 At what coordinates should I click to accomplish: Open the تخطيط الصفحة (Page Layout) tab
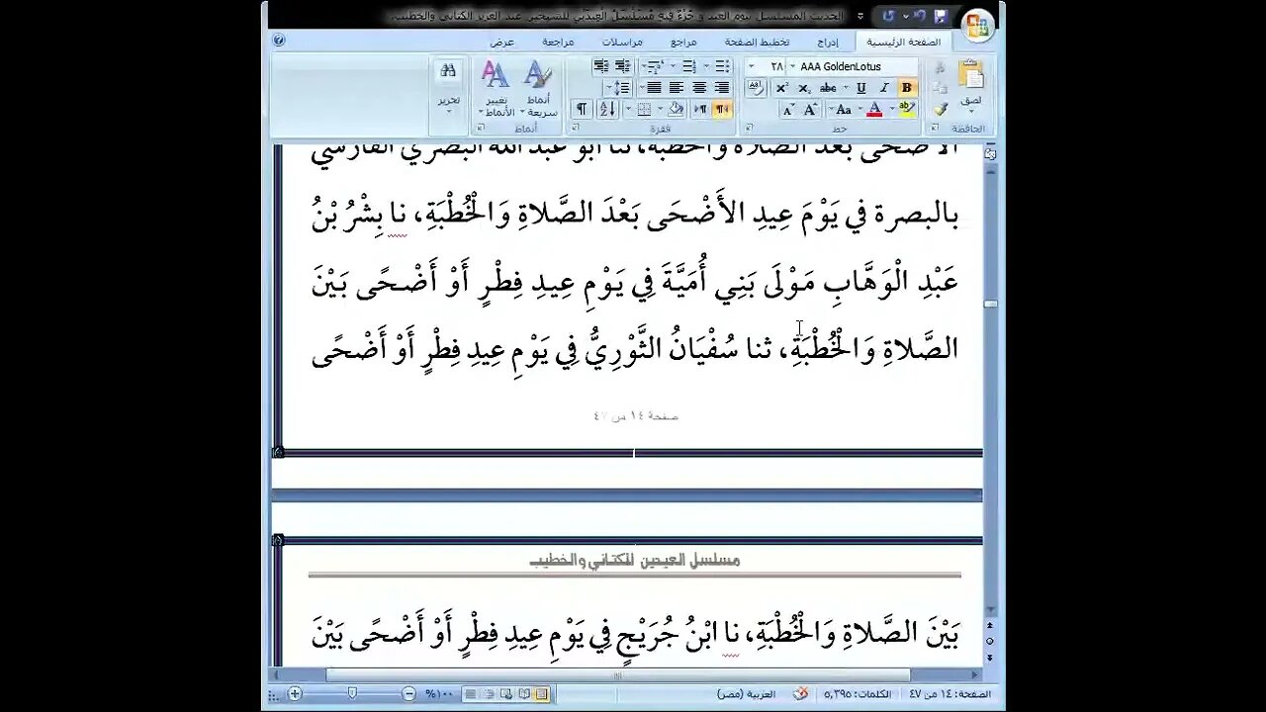coord(757,42)
